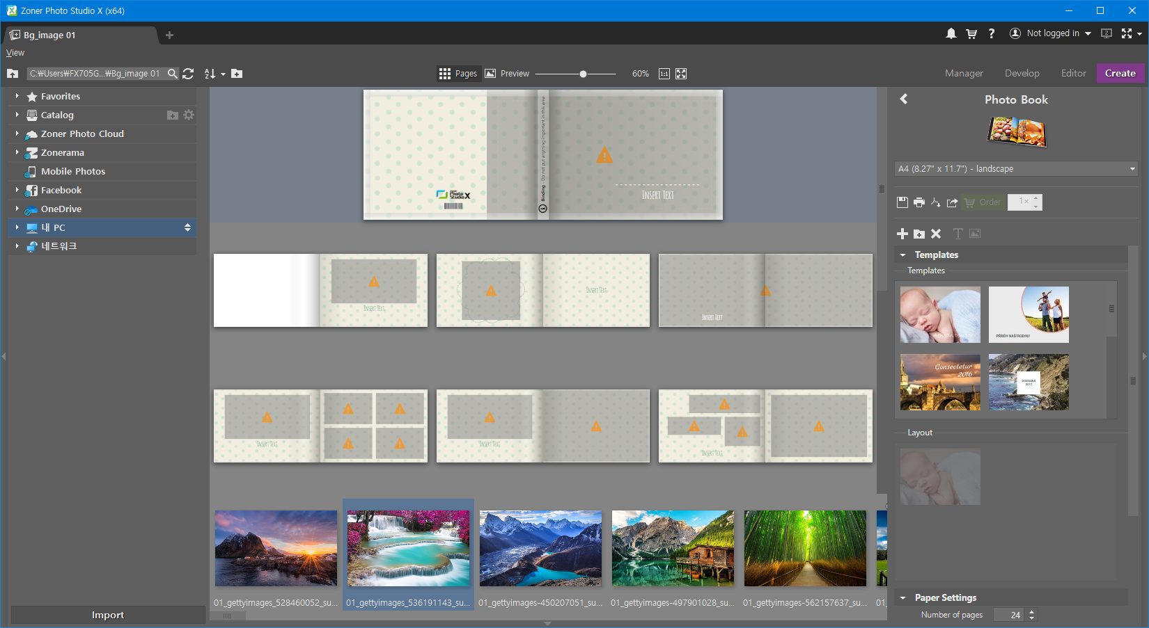Viewport: 1149px width, 628px height.
Task: Click the insert text T icon
Action: click(x=958, y=234)
